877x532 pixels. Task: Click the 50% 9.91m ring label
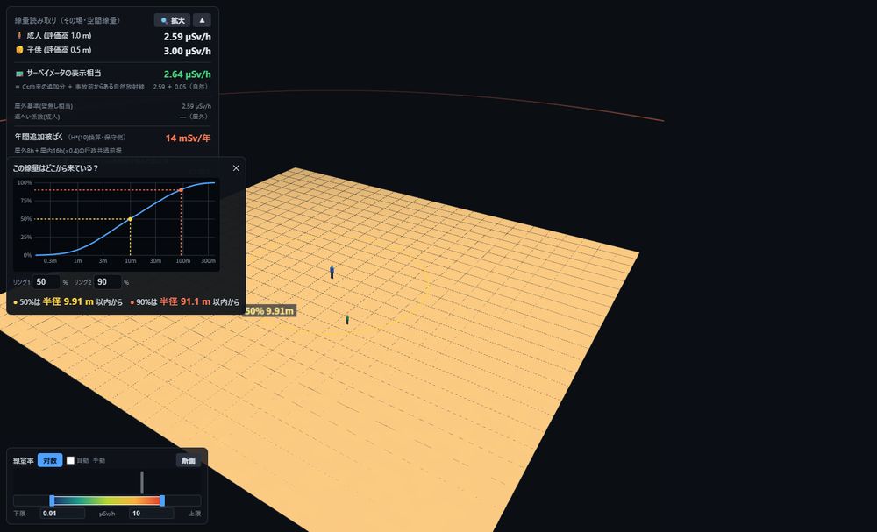coord(269,311)
